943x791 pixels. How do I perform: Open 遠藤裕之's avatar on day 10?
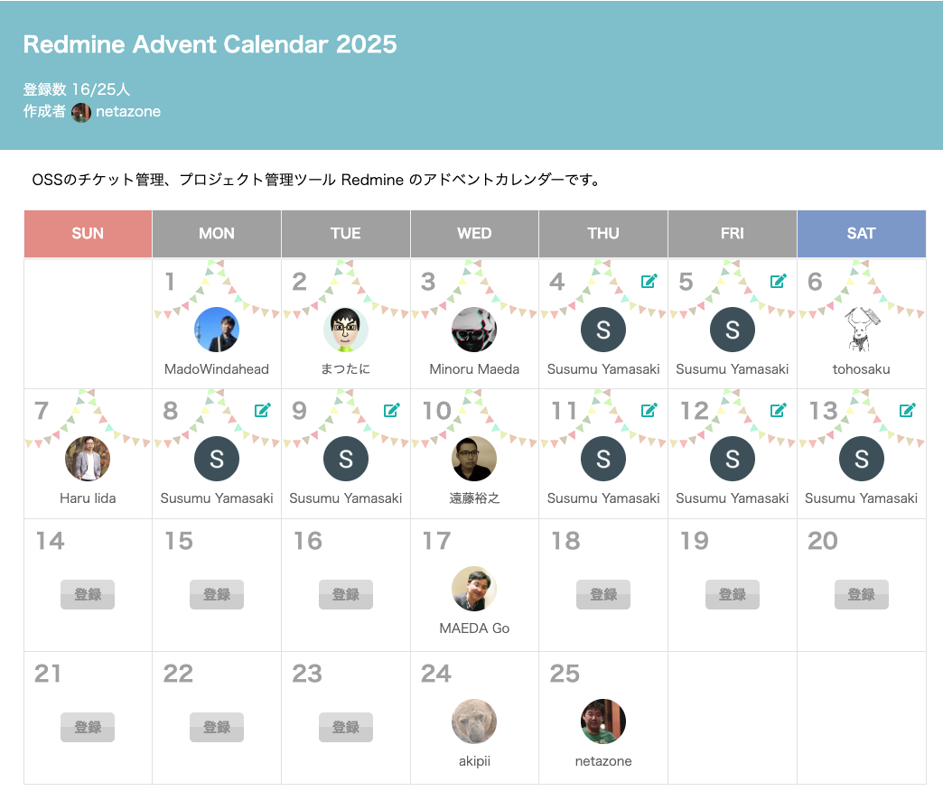point(474,459)
